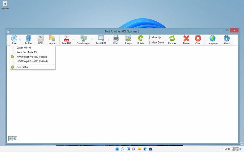
Task: Pick Xerox DocuMate 152 from list
Action: (27, 52)
